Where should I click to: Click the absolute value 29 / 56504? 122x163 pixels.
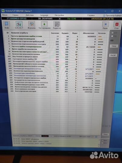[91, 47]
